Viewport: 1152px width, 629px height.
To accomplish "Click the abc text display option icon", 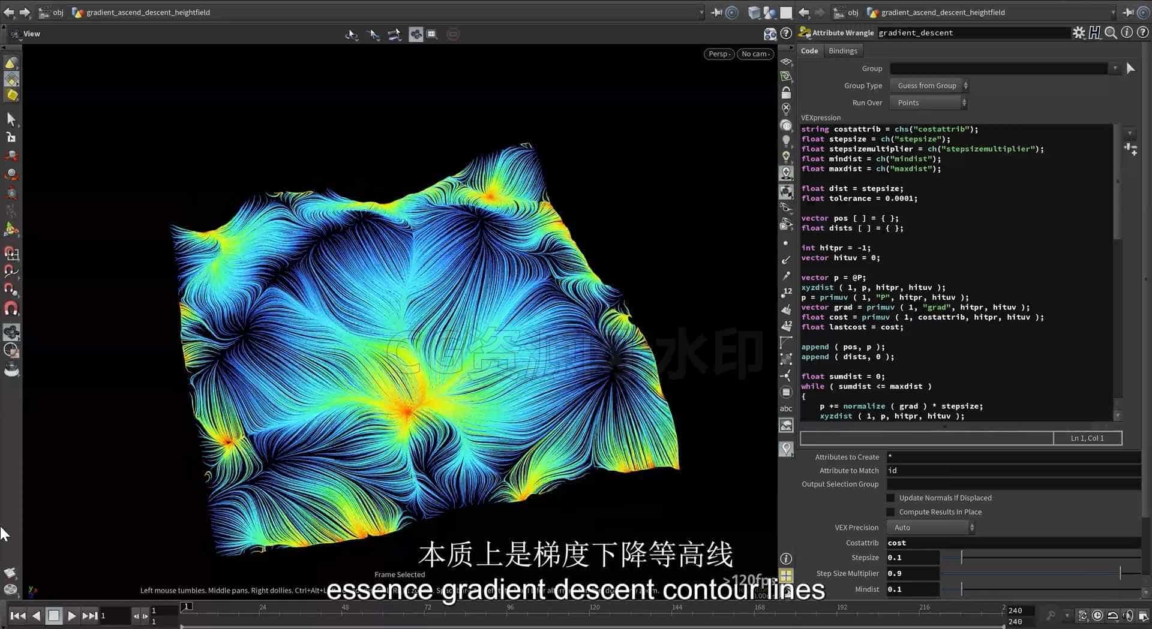I will tap(786, 408).
